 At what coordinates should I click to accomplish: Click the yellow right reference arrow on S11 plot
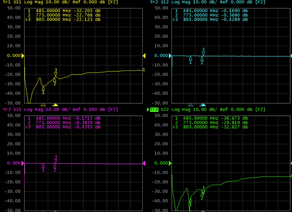(x=145, y=56)
